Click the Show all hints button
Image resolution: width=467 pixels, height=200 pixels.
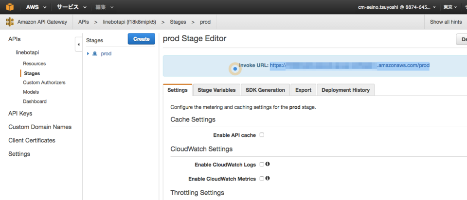pos(446,22)
